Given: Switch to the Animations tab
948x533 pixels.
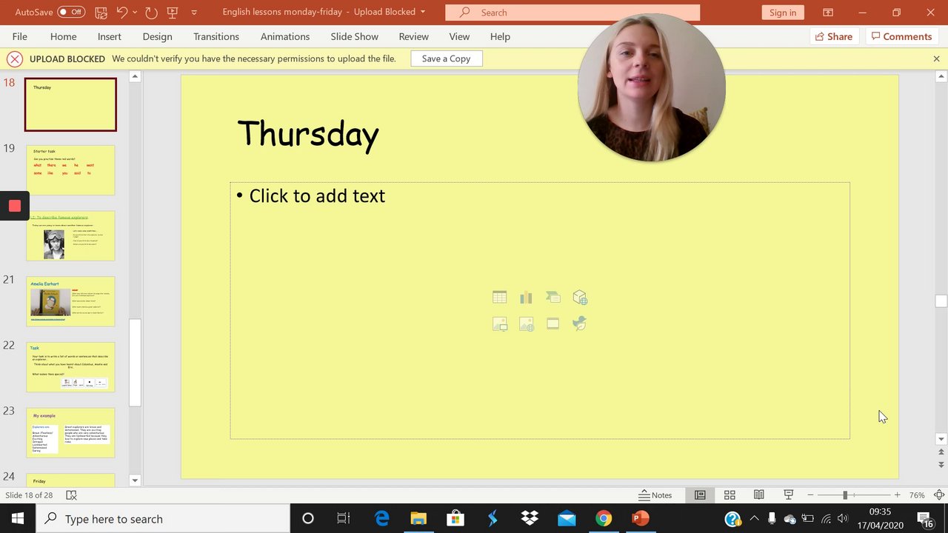Looking at the screenshot, I should (285, 36).
